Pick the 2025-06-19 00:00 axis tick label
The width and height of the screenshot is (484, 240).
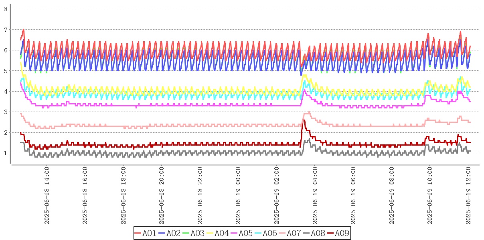pyautogui.click(x=239, y=196)
